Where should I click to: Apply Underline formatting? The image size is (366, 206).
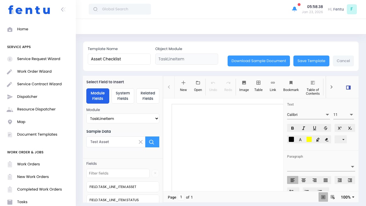point(315,128)
